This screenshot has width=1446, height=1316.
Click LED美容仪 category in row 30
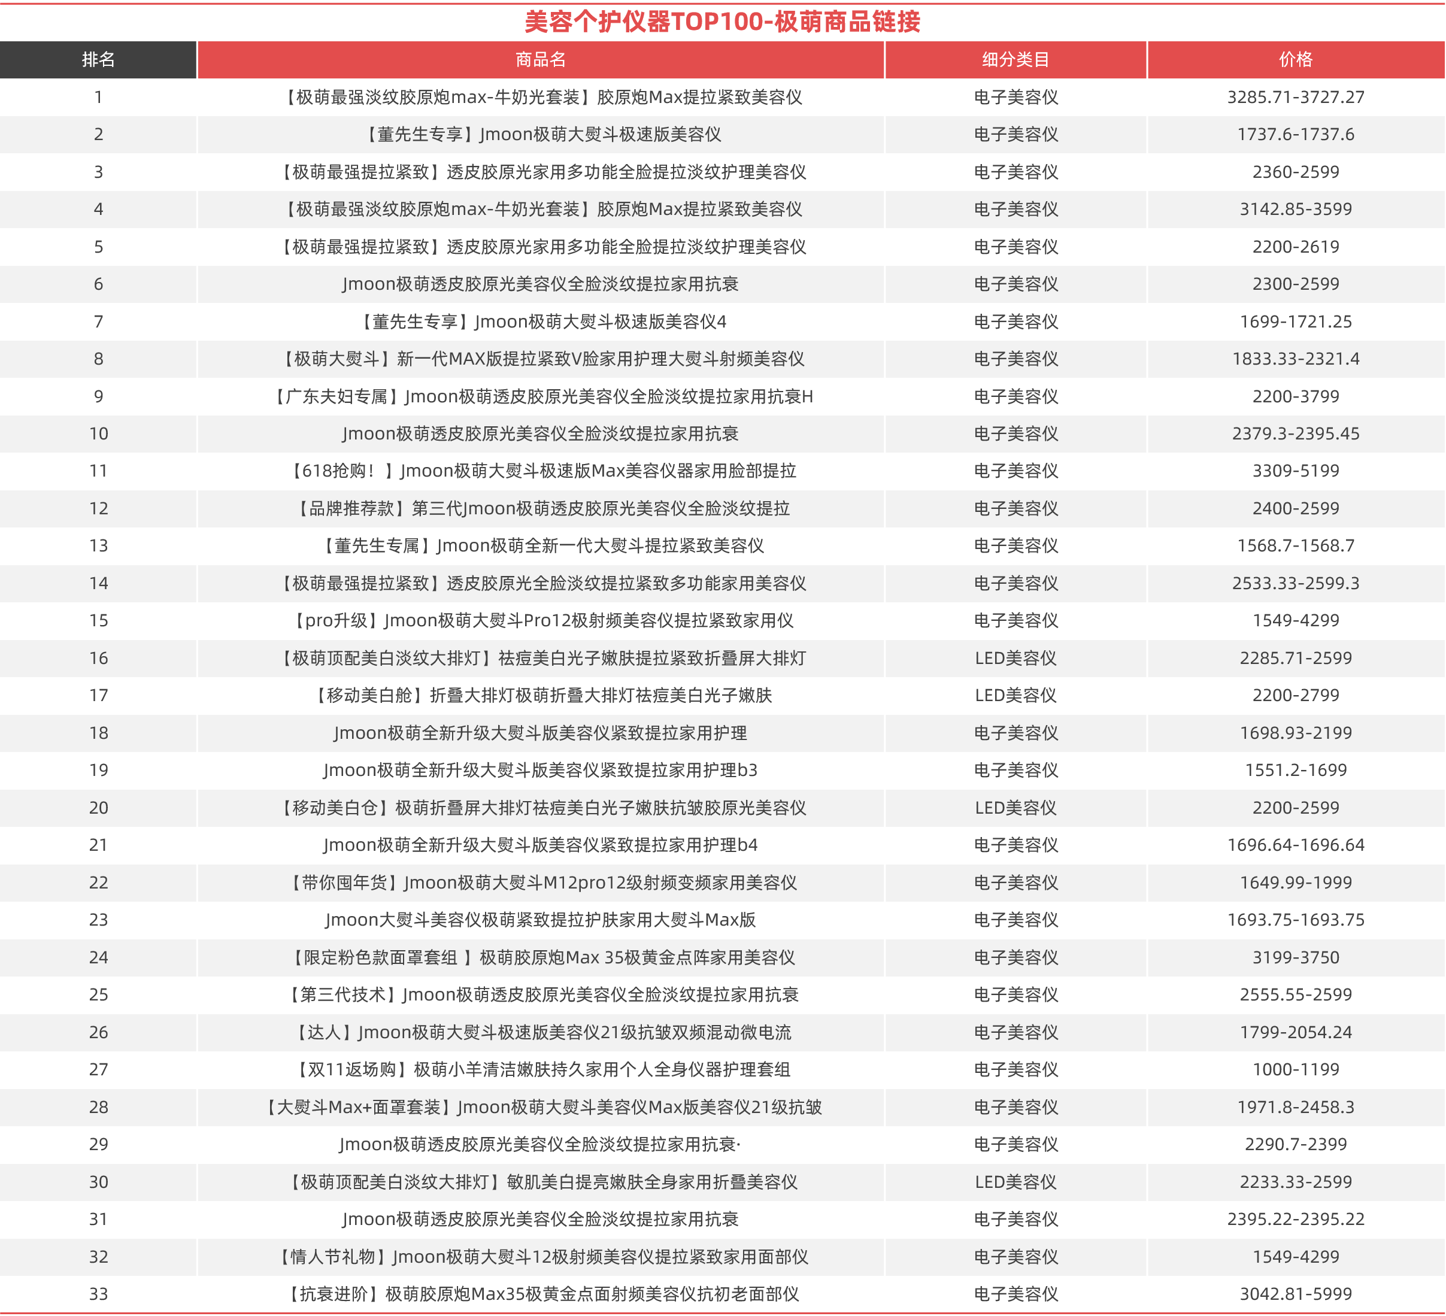1015,1182
